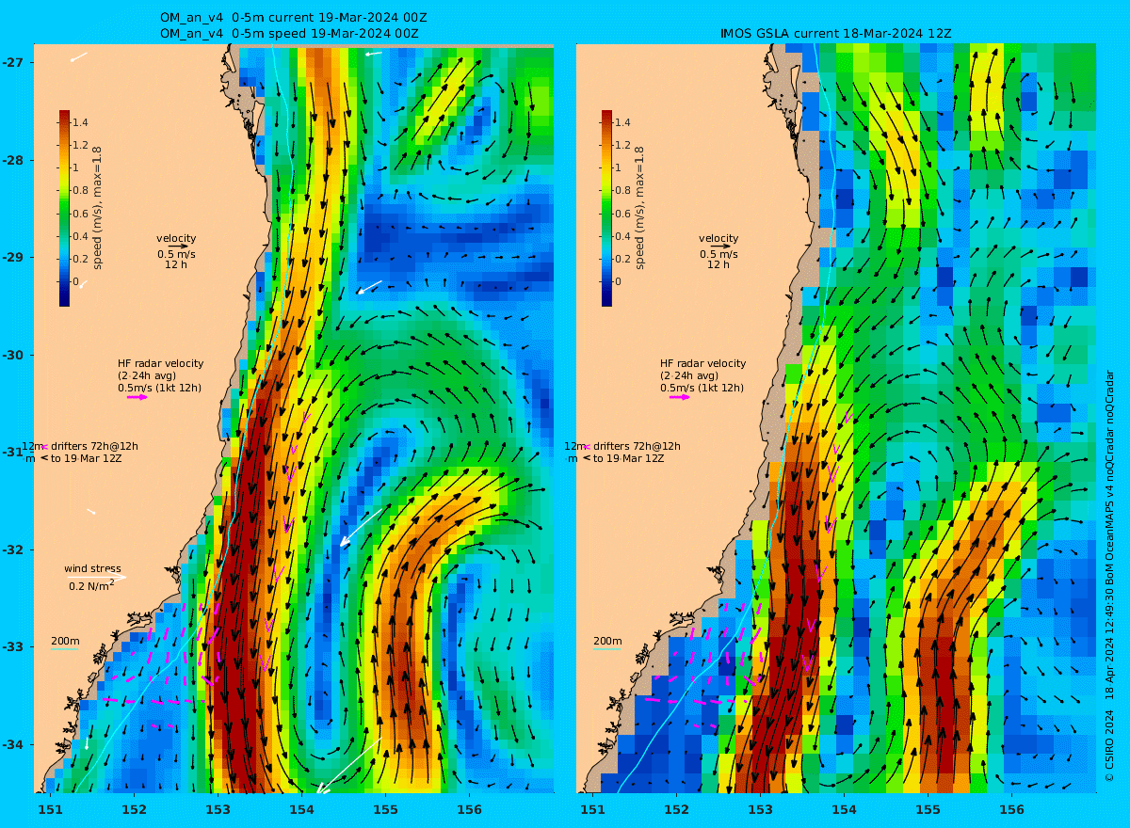Click the 'velocity' legend text in the right map
Viewport: 1130px width, 828px height.
coord(718,238)
